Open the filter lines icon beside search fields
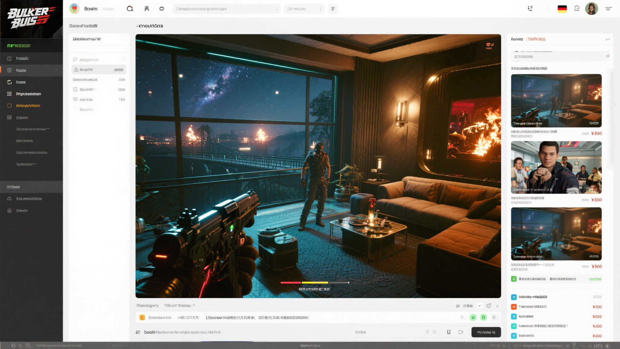The width and height of the screenshot is (620, 349). pos(333,9)
